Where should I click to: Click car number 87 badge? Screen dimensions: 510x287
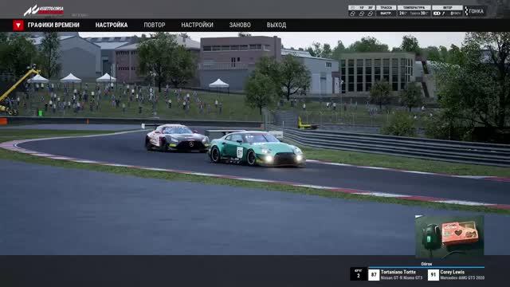click(374, 275)
